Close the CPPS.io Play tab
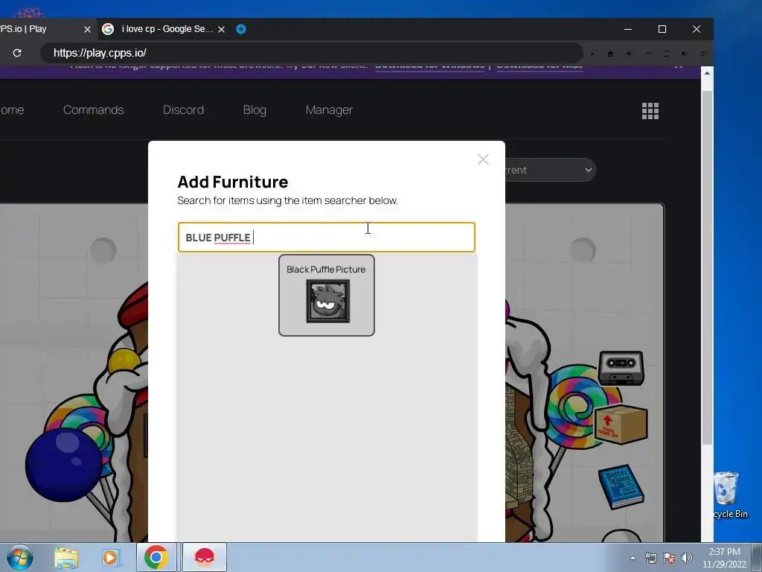The width and height of the screenshot is (762, 572). [88, 29]
